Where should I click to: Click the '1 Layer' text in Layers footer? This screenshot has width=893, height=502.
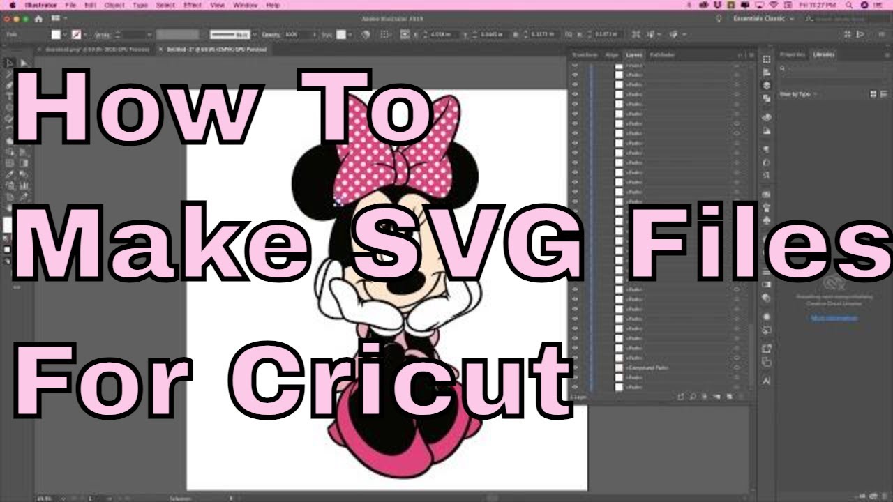[x=578, y=397]
